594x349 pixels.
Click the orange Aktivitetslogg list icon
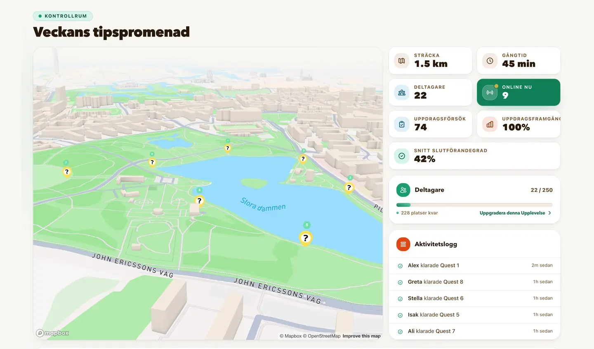403,244
